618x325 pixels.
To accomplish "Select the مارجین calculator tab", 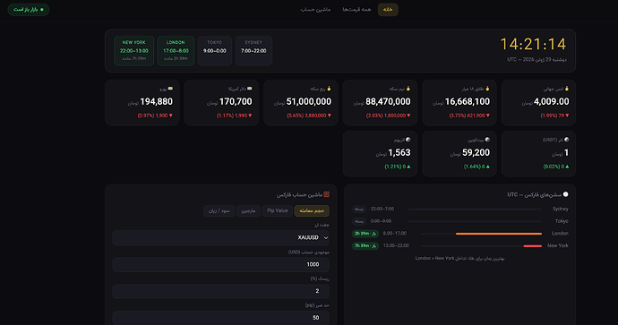I will coord(248,210).
